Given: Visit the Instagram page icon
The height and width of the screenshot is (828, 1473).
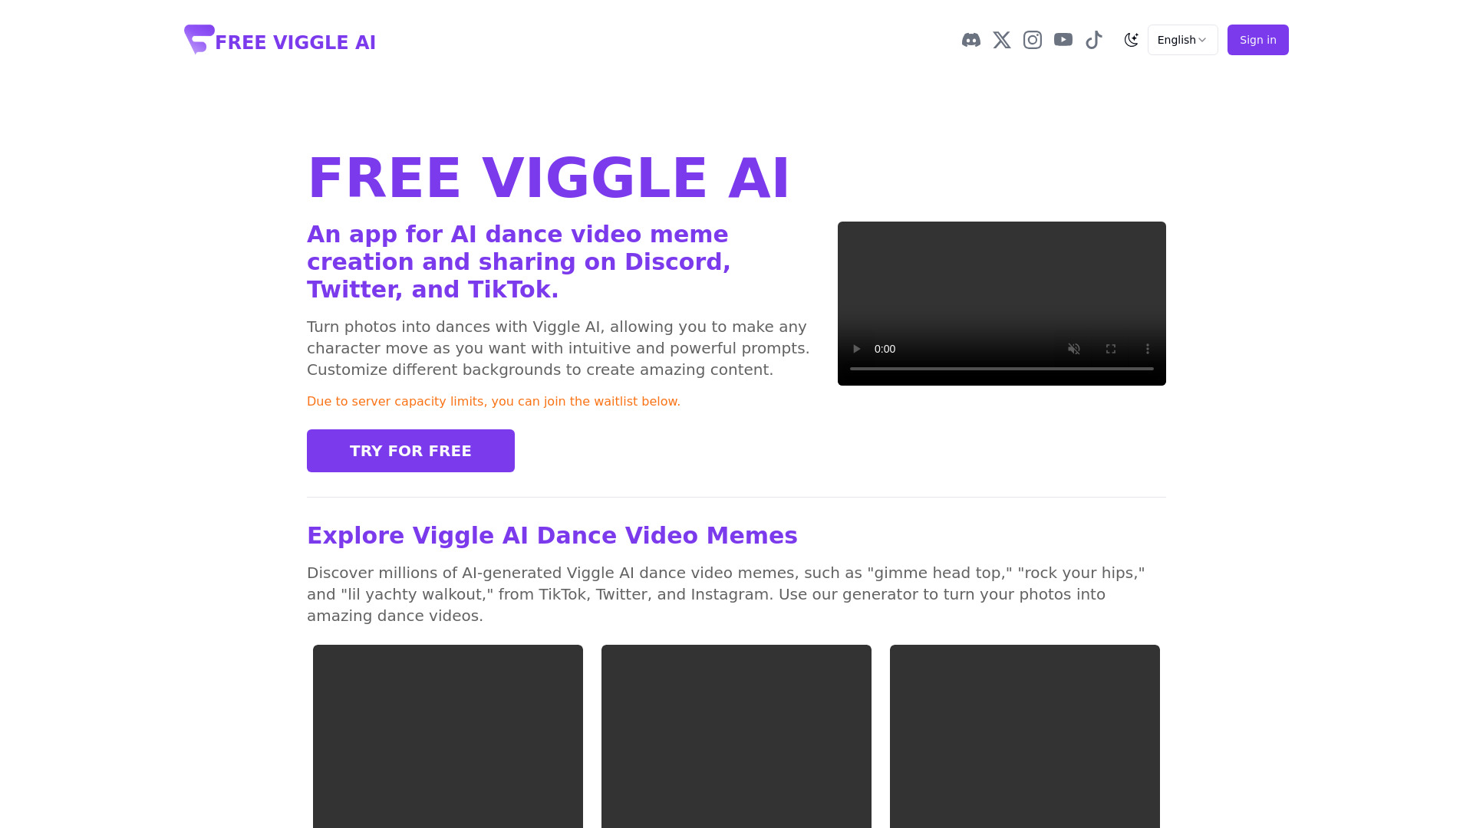Looking at the screenshot, I should point(1033,39).
